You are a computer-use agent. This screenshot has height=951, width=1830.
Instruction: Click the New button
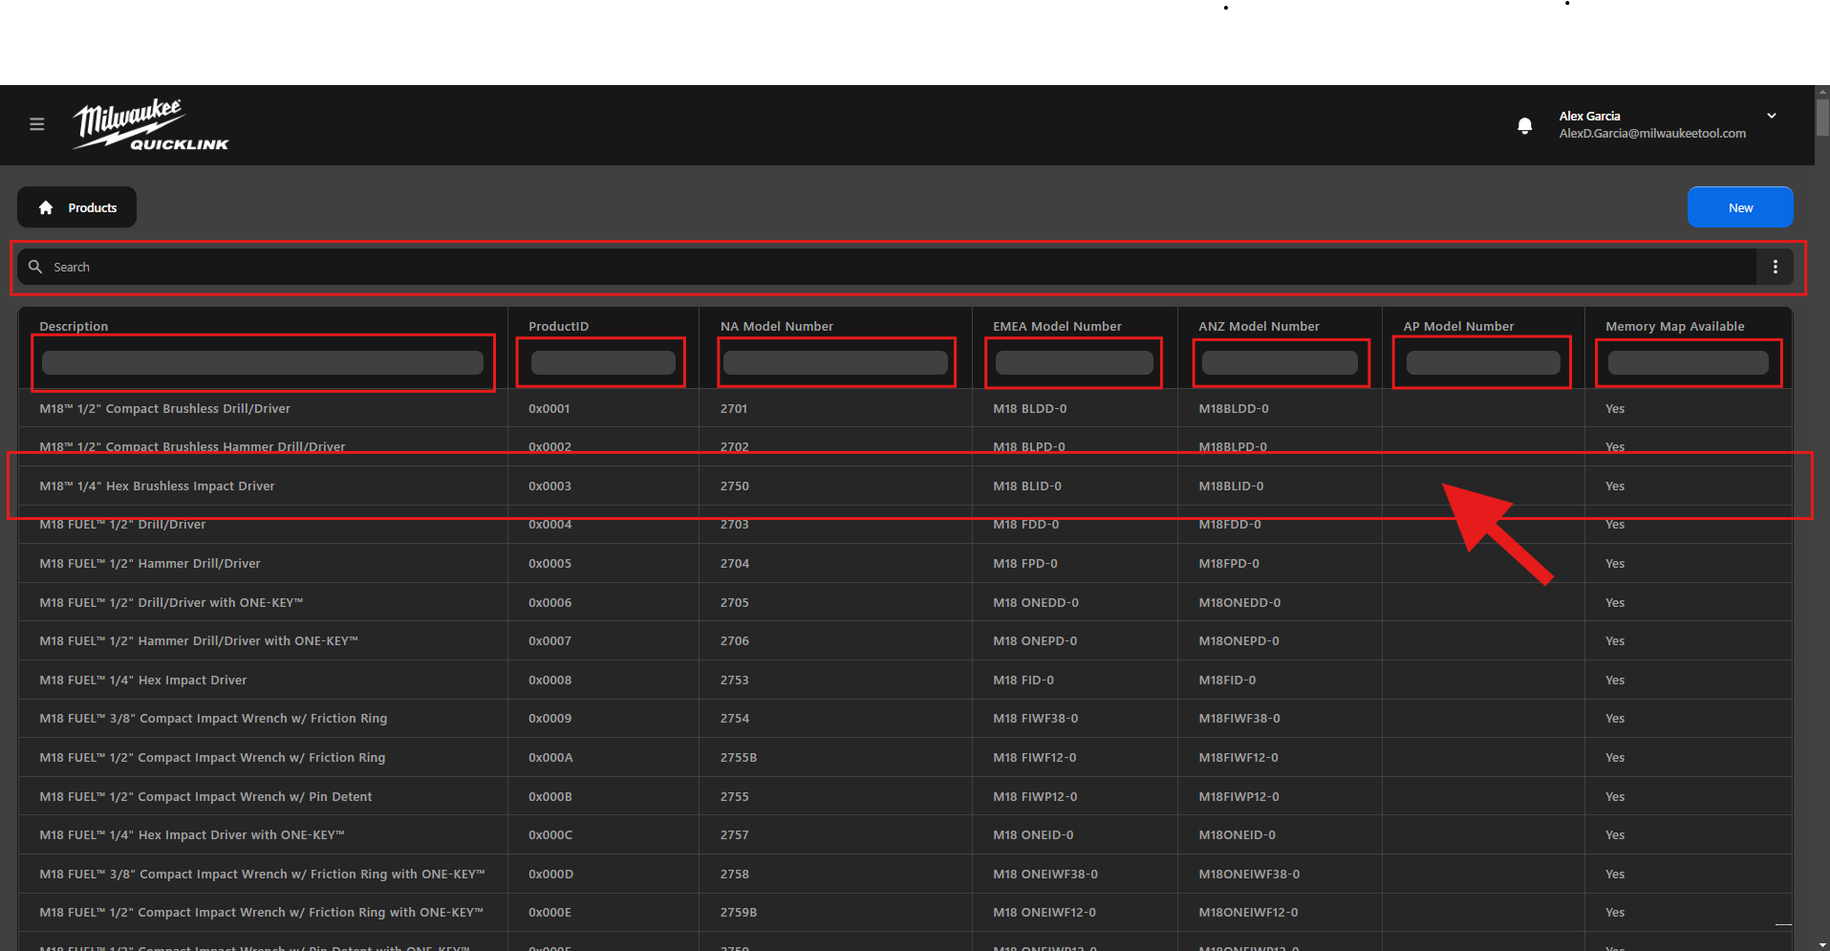(x=1740, y=207)
